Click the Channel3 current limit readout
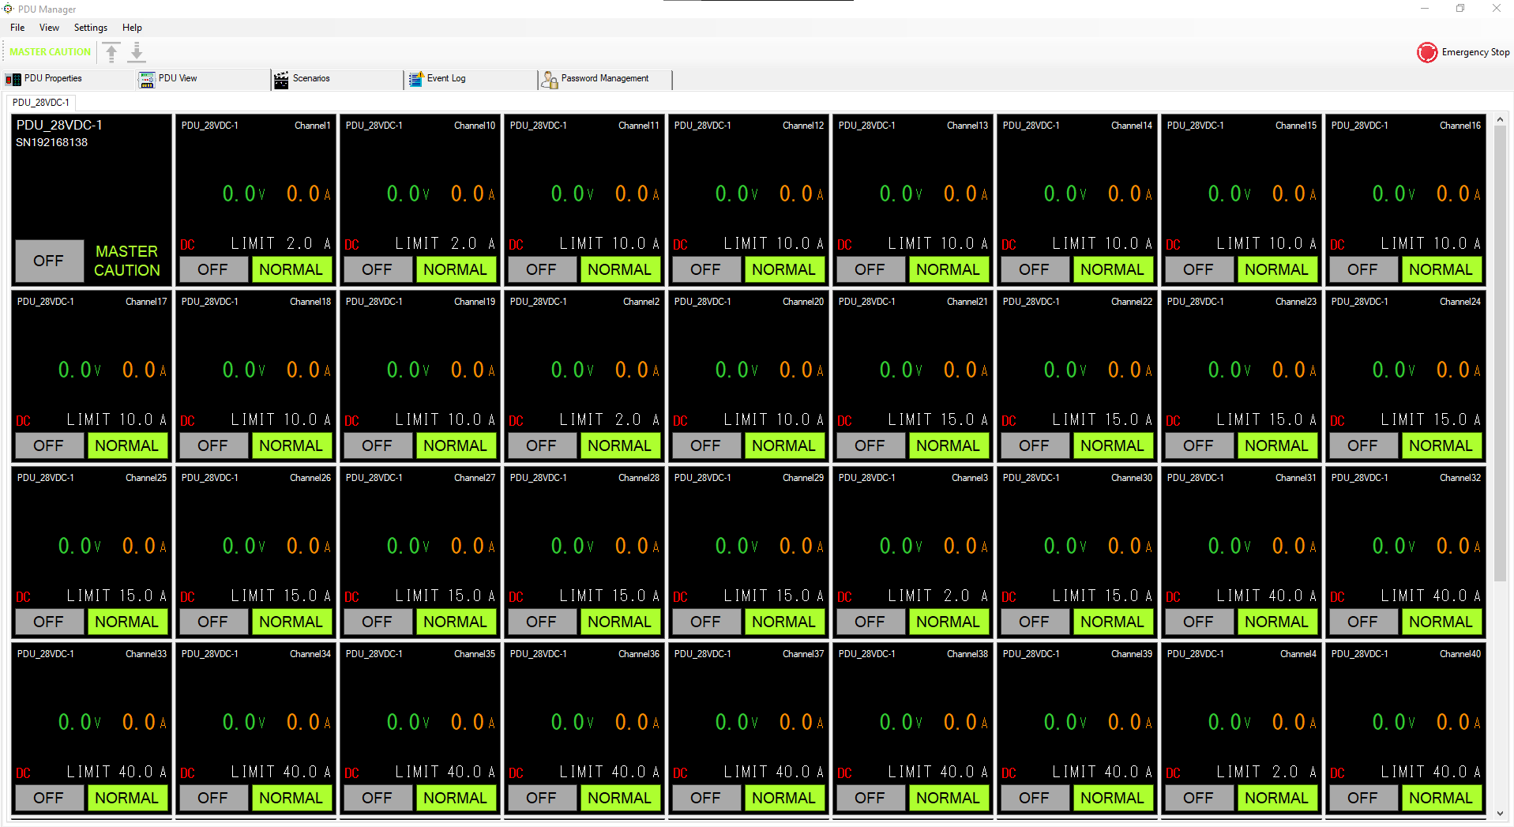The width and height of the screenshot is (1514, 827). pos(937,596)
